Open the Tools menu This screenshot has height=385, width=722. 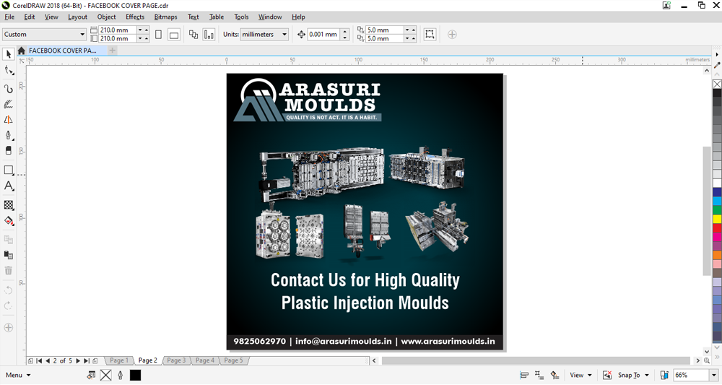(241, 17)
